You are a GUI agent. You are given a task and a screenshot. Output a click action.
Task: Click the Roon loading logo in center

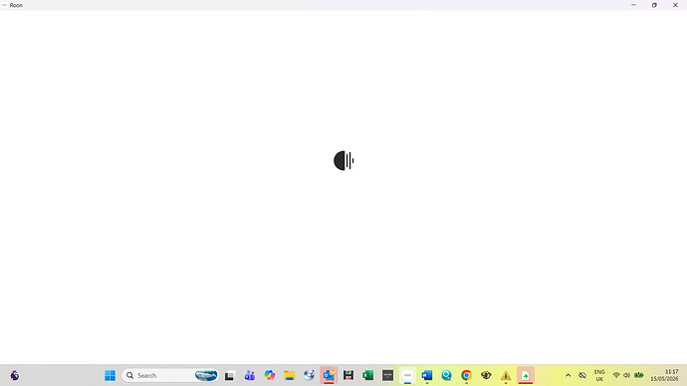[x=343, y=160]
